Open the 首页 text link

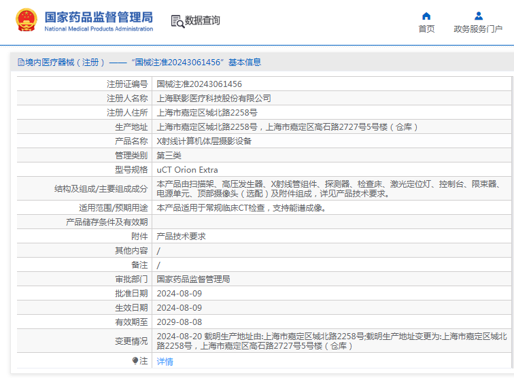pos(426,29)
